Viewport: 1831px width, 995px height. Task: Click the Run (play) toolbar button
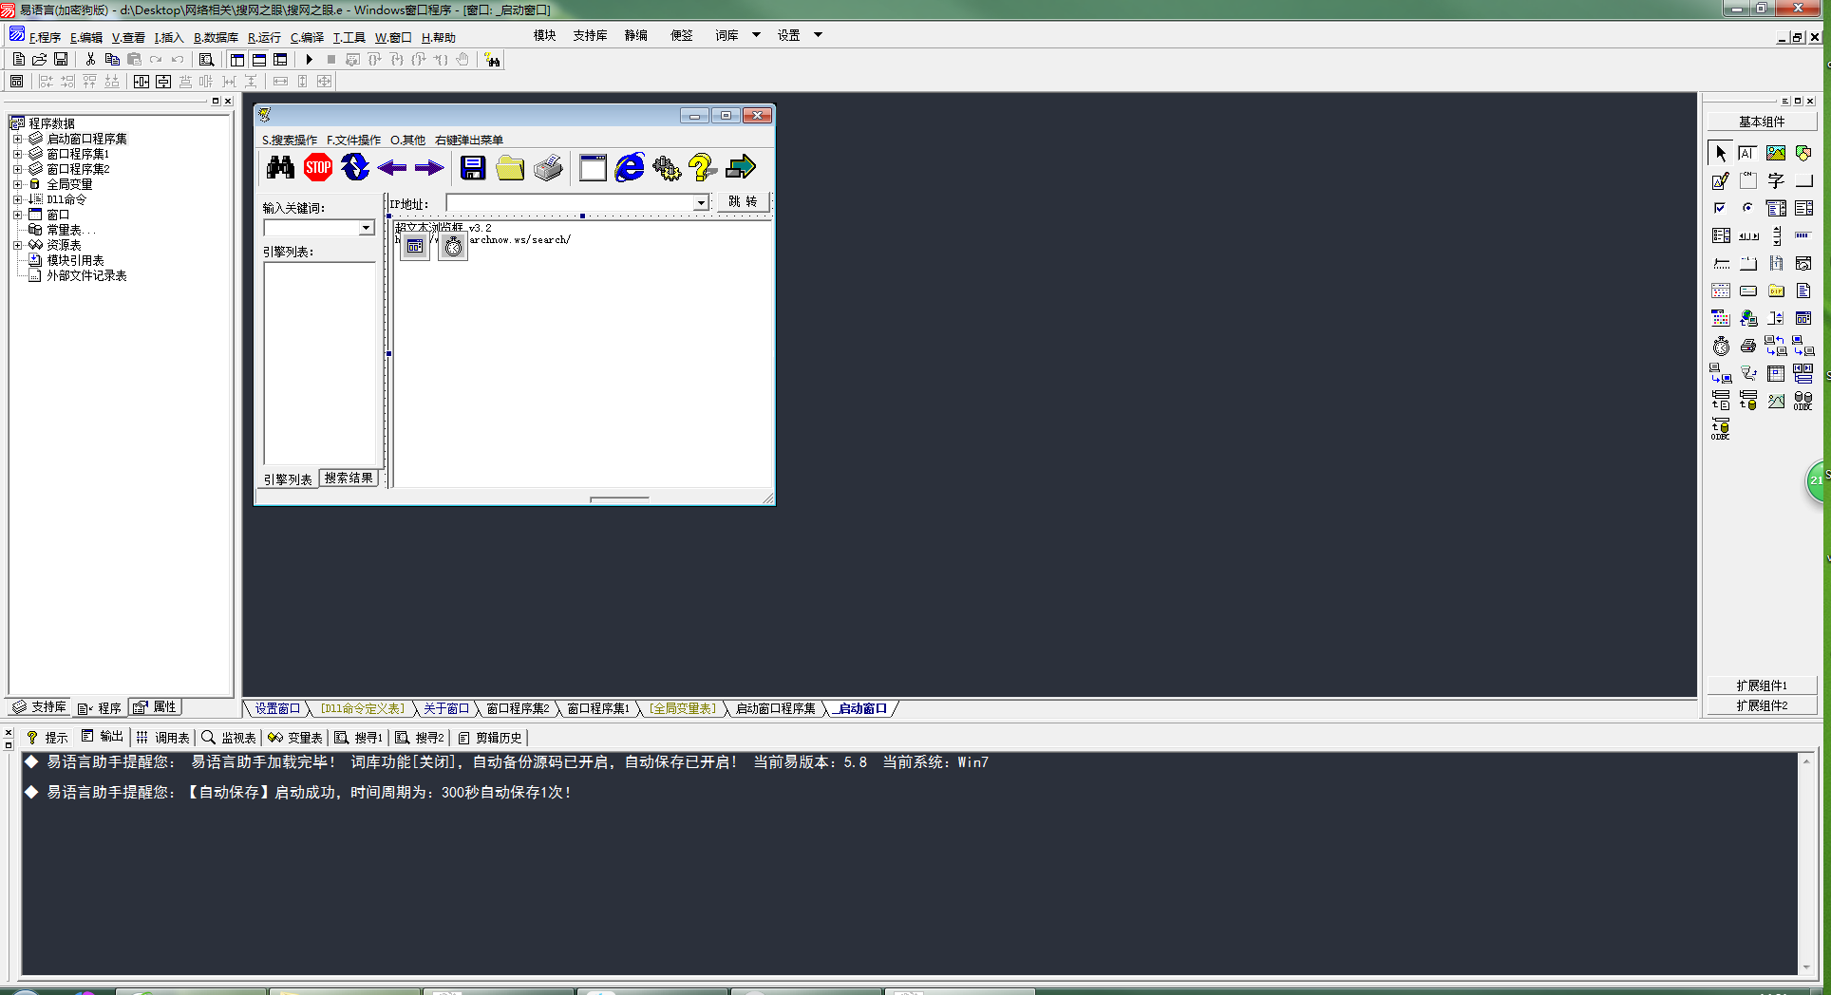310,60
